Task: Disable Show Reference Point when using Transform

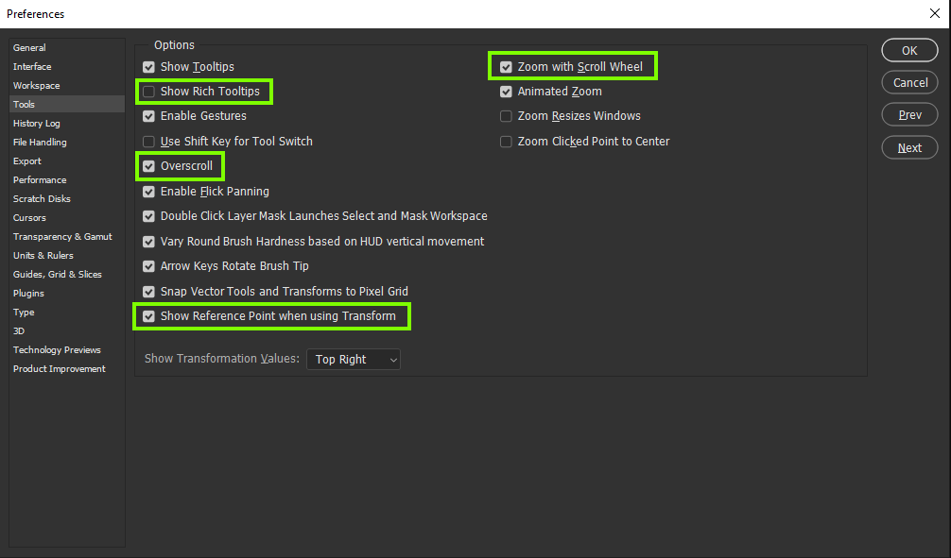Action: [148, 316]
